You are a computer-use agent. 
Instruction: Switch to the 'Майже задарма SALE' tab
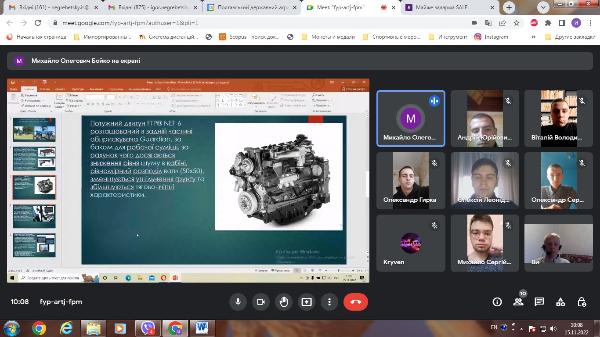[450, 7]
